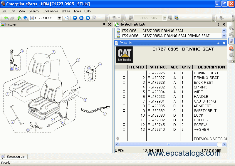Select 1727 A0905 related parts list entry
Image resolution: width=235 pixels, height=166 pixels.
[x=168, y=36]
